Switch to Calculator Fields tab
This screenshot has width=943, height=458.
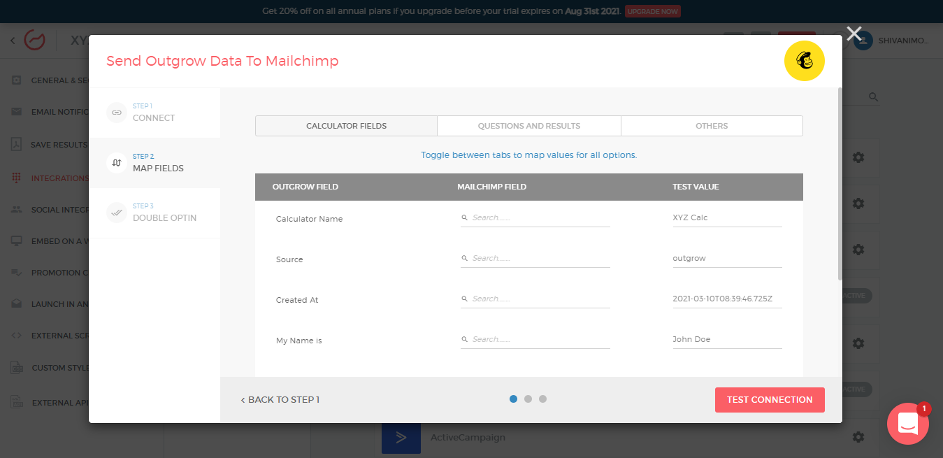click(346, 126)
